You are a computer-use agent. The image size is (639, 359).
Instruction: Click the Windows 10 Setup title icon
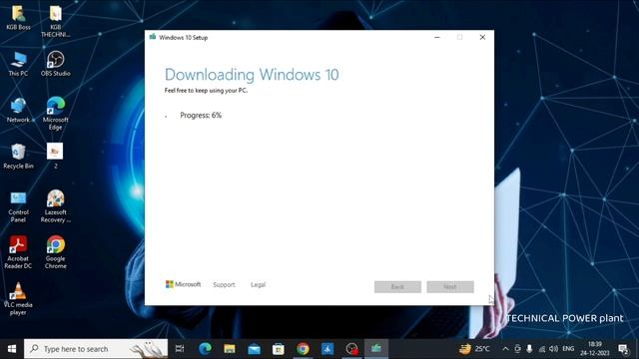tap(153, 37)
